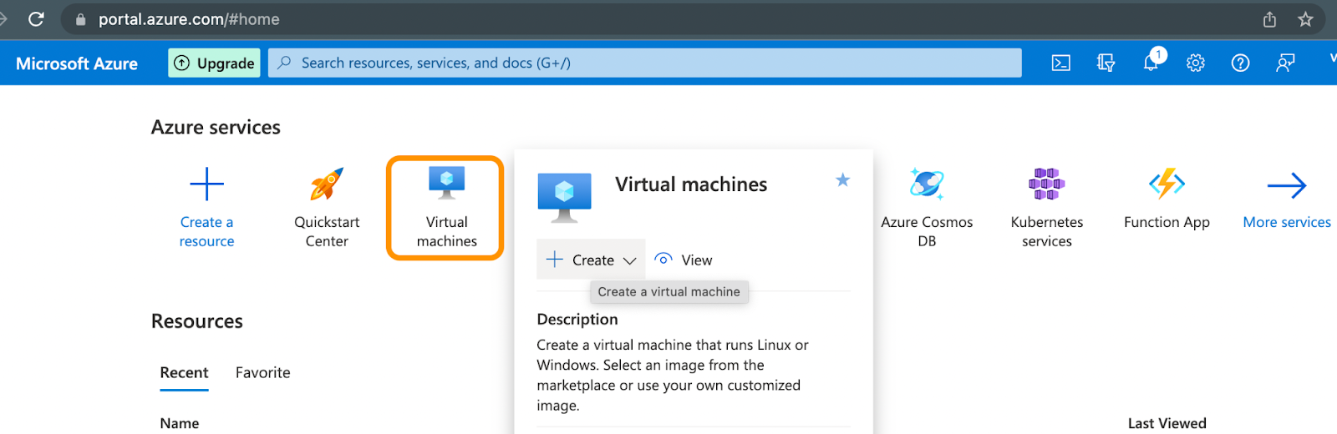Bookmark this page with the star icon
Viewport: 1337px width, 434px height.
coord(1305,19)
